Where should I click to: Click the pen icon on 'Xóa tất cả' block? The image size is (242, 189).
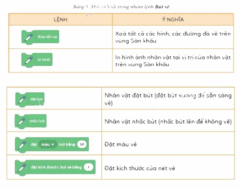(x=29, y=37)
